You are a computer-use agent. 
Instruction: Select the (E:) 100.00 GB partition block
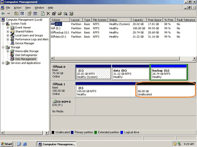click(106, 90)
